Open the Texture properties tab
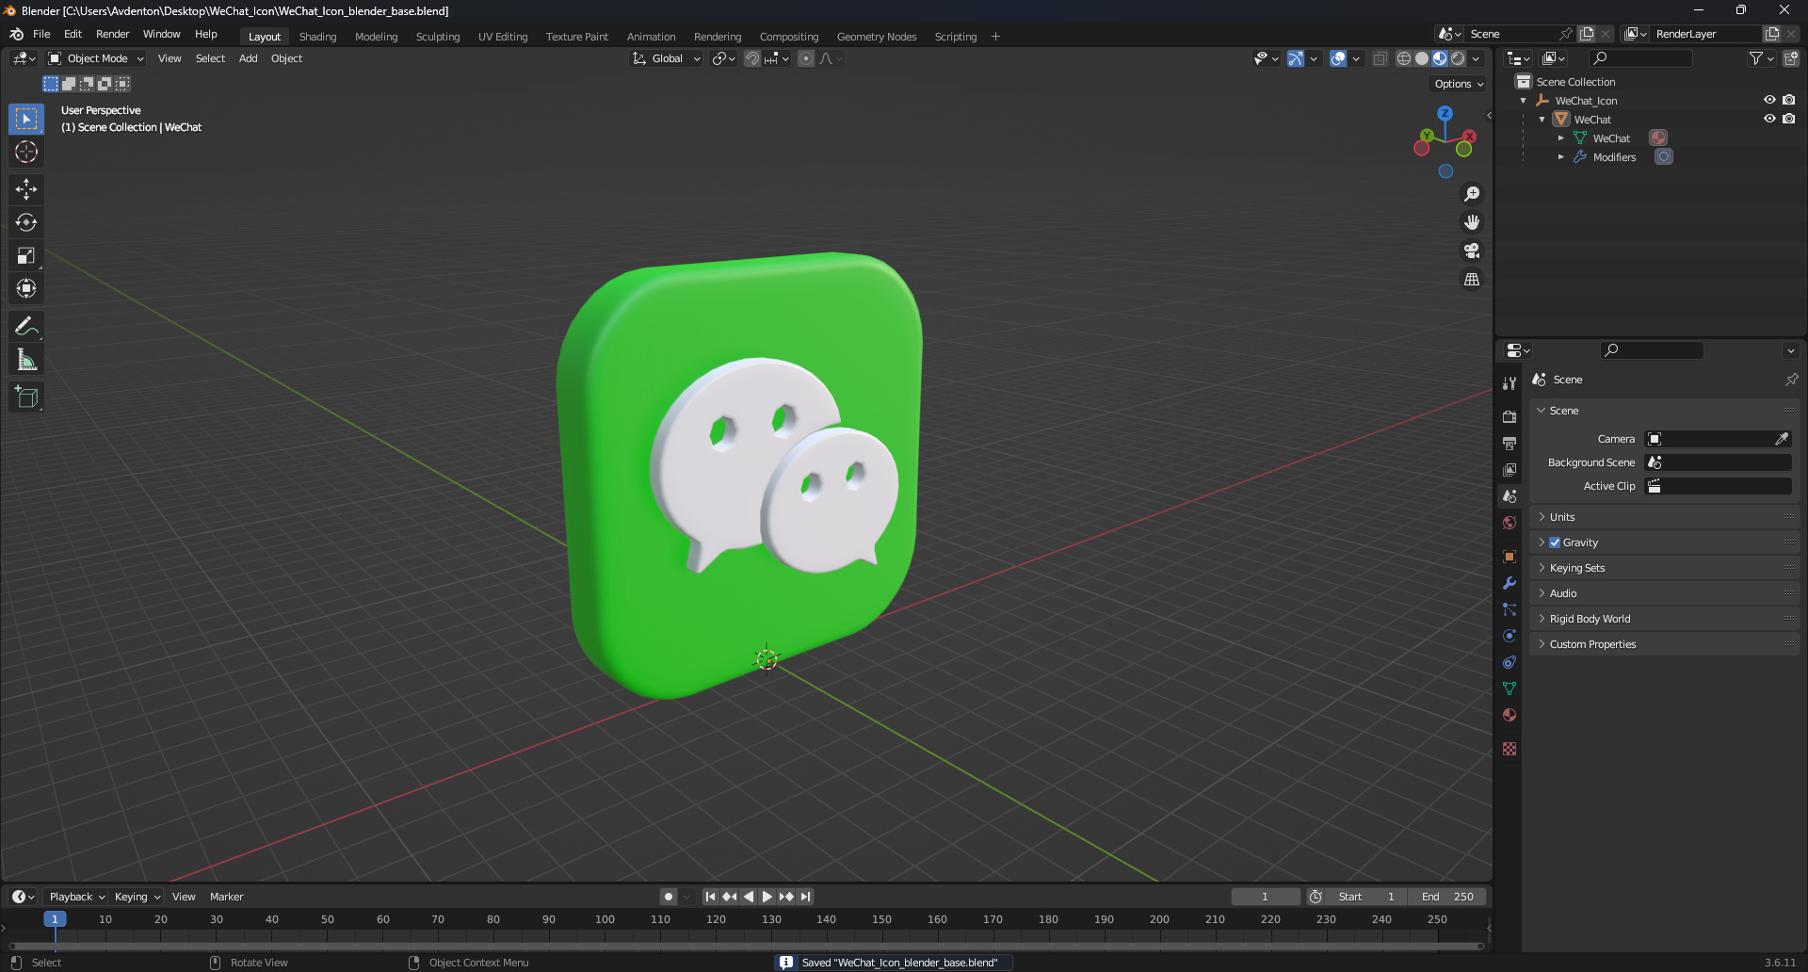Screen dimensions: 1808x972 tap(1509, 749)
